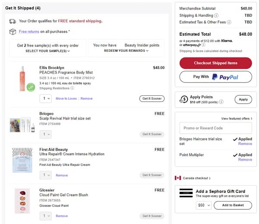The width and height of the screenshot is (259, 224).
Task: Pay with PayPal button
Action: tap(215, 77)
